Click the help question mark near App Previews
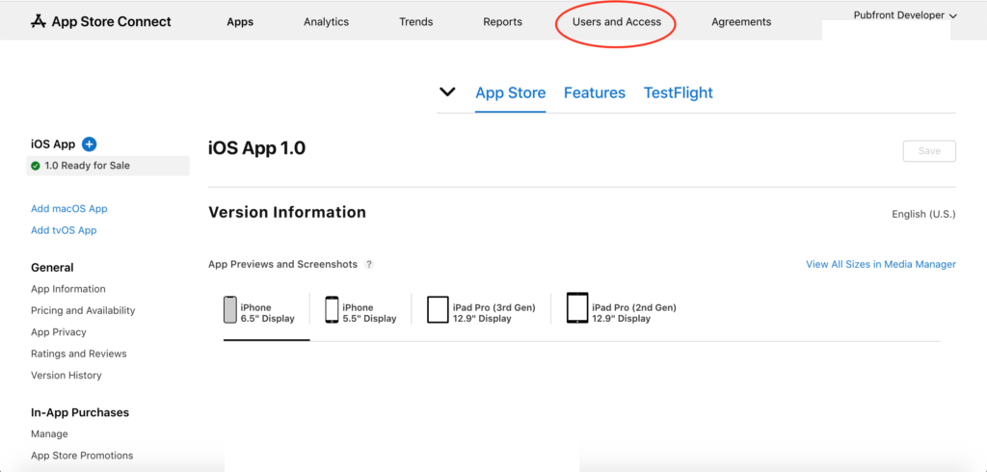Viewport: 987px width, 472px height. pyautogui.click(x=369, y=265)
